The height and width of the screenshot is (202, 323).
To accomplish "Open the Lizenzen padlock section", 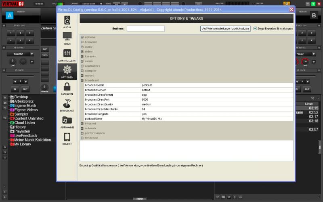I will coord(67,88).
